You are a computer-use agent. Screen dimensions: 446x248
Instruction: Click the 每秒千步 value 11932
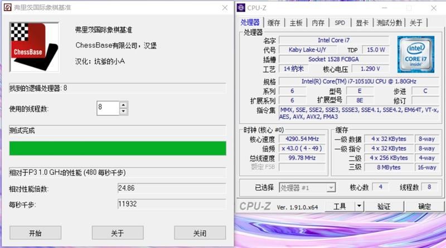click(x=172, y=204)
